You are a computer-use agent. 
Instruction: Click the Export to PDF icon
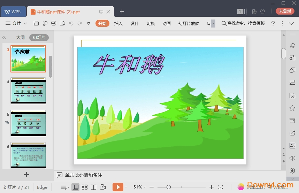point(45,23)
